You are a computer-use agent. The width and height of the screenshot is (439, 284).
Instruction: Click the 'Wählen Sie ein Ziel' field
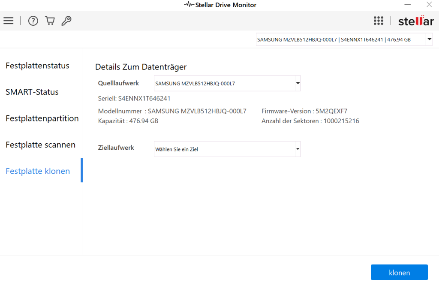pyautogui.click(x=224, y=149)
